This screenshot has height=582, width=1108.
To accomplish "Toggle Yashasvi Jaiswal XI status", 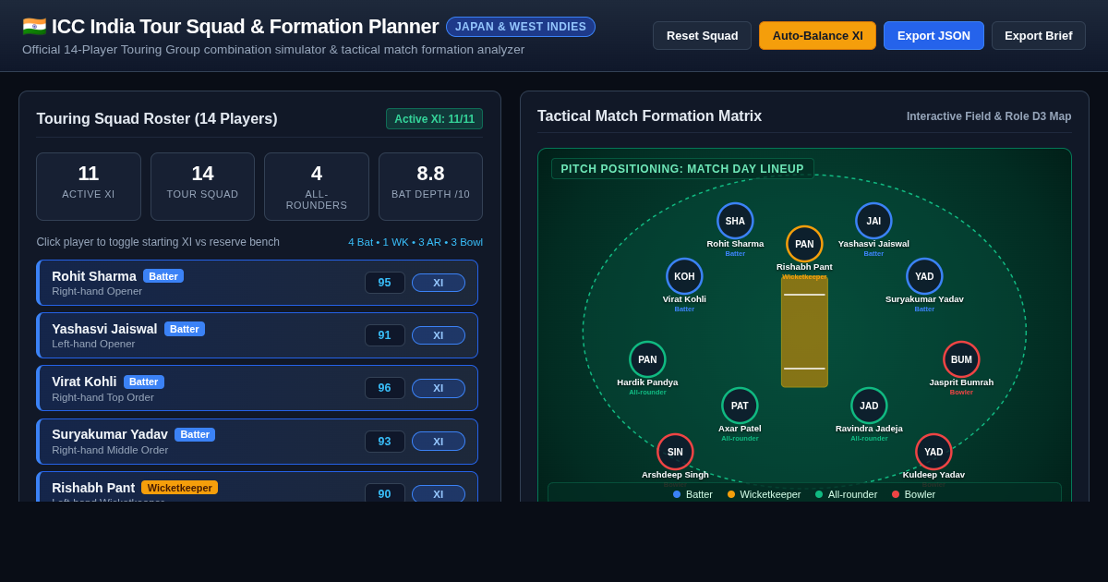I will pos(438,335).
